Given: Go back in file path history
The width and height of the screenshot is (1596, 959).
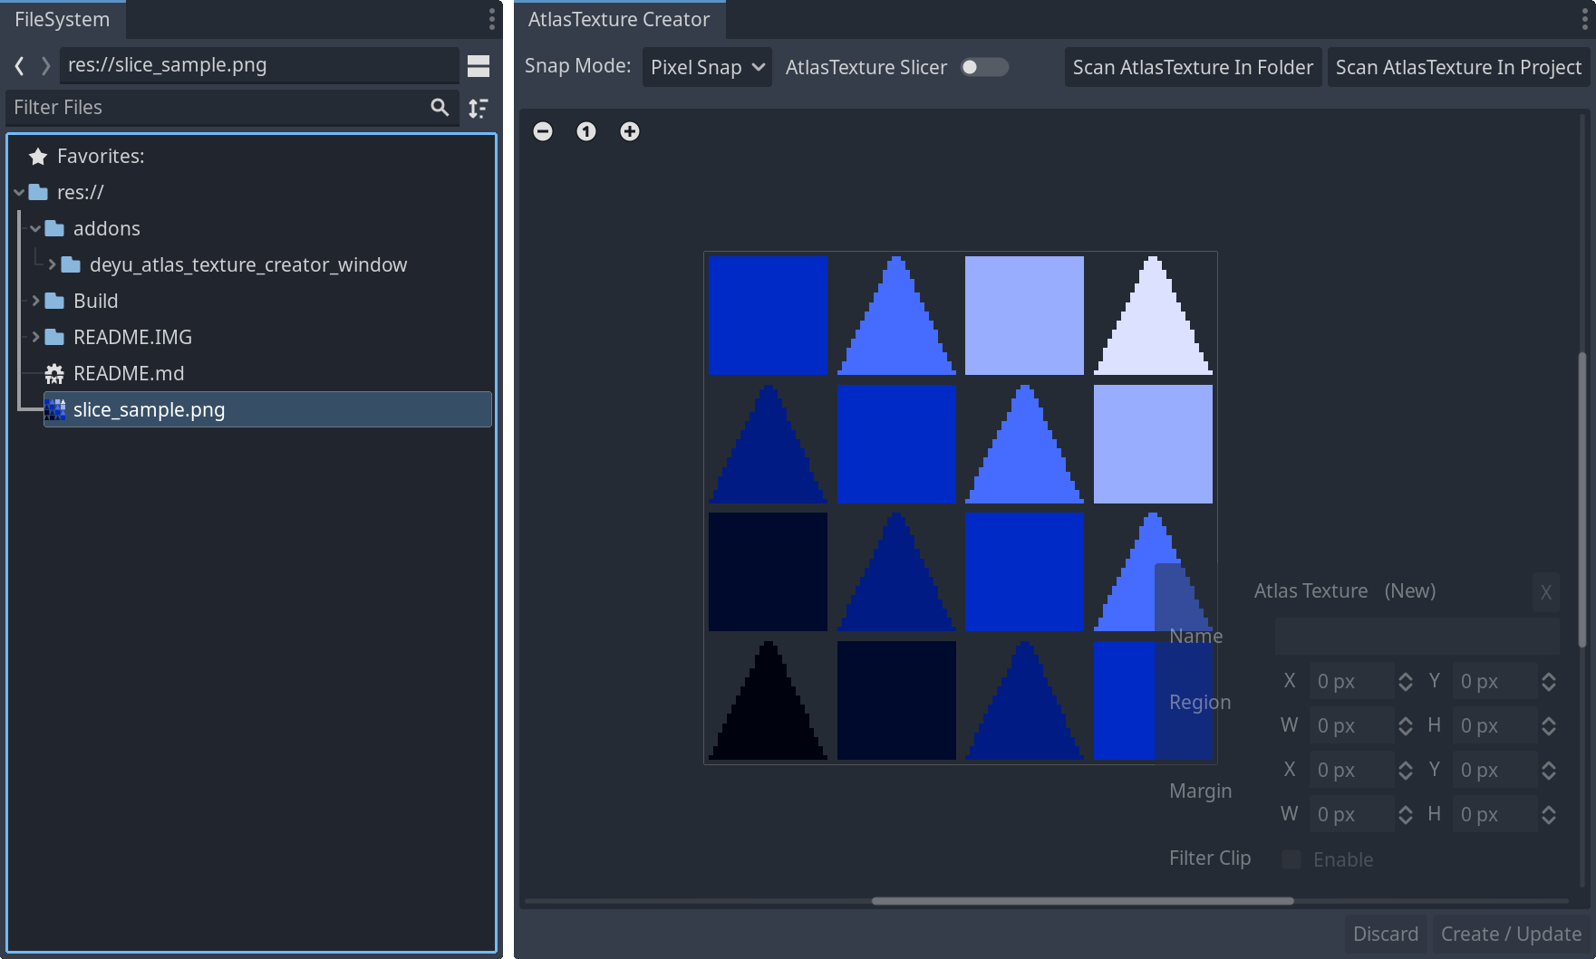Looking at the screenshot, I should pos(19,65).
